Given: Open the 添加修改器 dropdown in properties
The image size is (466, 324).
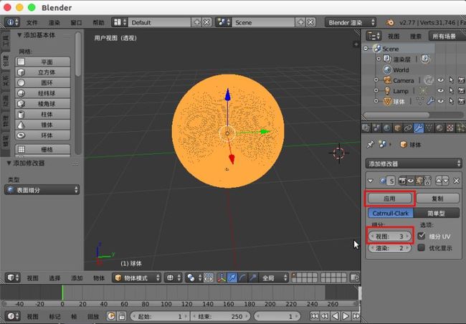Looking at the screenshot, I should click(413, 163).
